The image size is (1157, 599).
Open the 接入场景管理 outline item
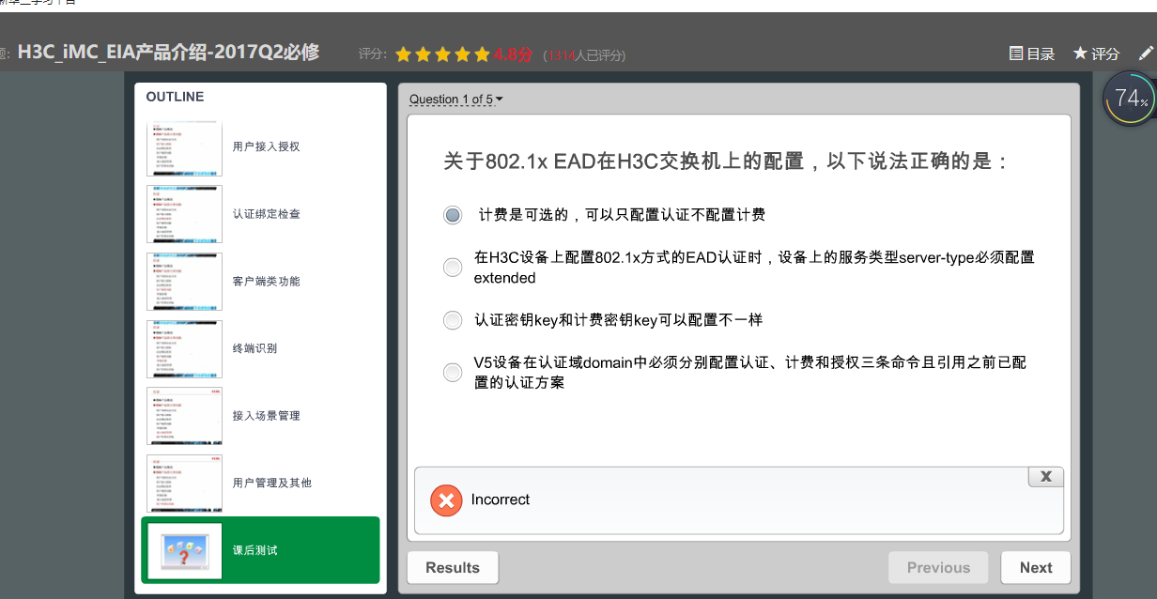(260, 416)
